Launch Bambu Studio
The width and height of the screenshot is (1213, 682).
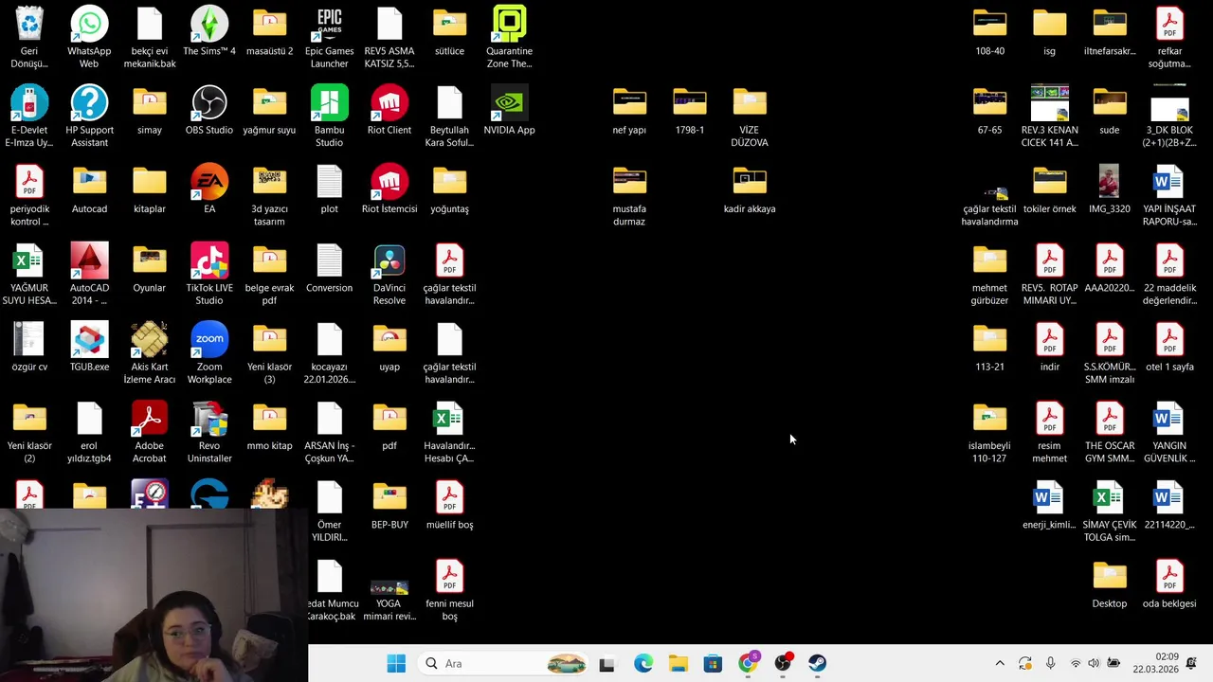(x=329, y=102)
